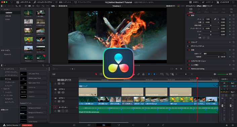Collapse the タイトル list section

click(x=46, y=69)
